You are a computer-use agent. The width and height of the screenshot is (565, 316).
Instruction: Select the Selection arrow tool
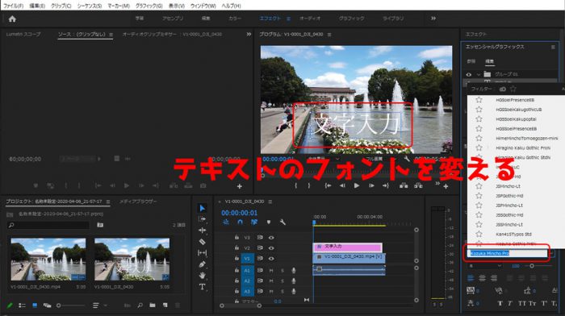coord(202,208)
